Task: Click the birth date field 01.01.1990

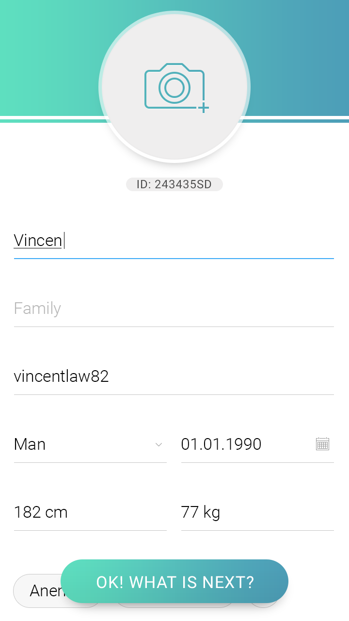Action: click(x=242, y=444)
